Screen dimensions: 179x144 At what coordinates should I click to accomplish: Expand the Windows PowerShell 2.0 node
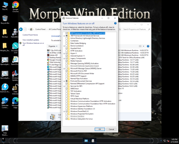(x=64, y=111)
